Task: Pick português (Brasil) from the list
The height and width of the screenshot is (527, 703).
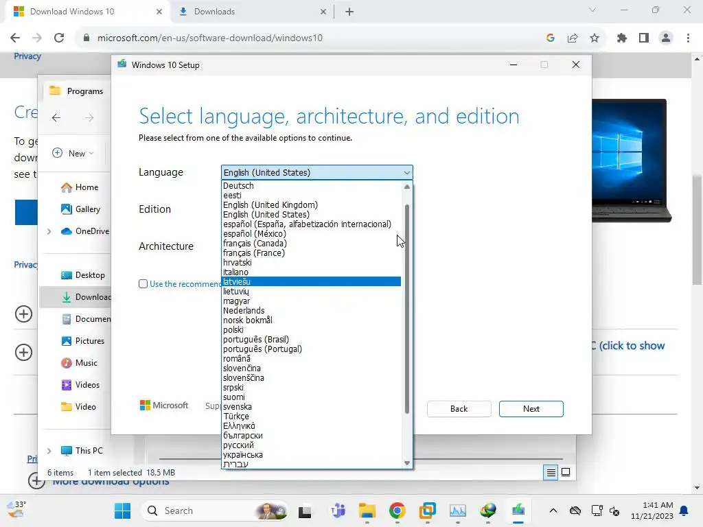Action: click(x=311, y=339)
